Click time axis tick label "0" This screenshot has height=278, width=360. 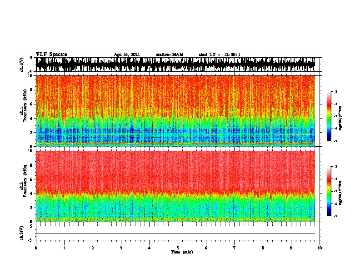[36, 248]
